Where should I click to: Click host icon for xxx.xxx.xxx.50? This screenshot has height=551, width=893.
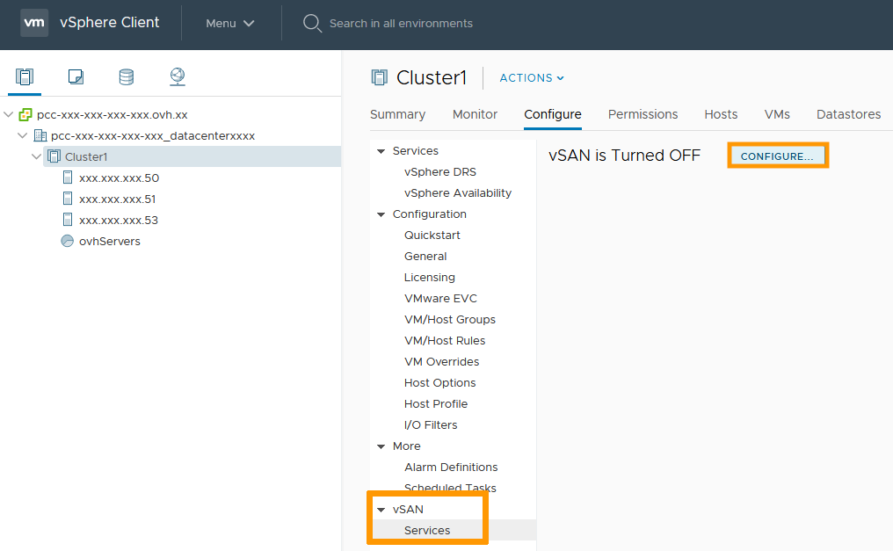click(68, 178)
